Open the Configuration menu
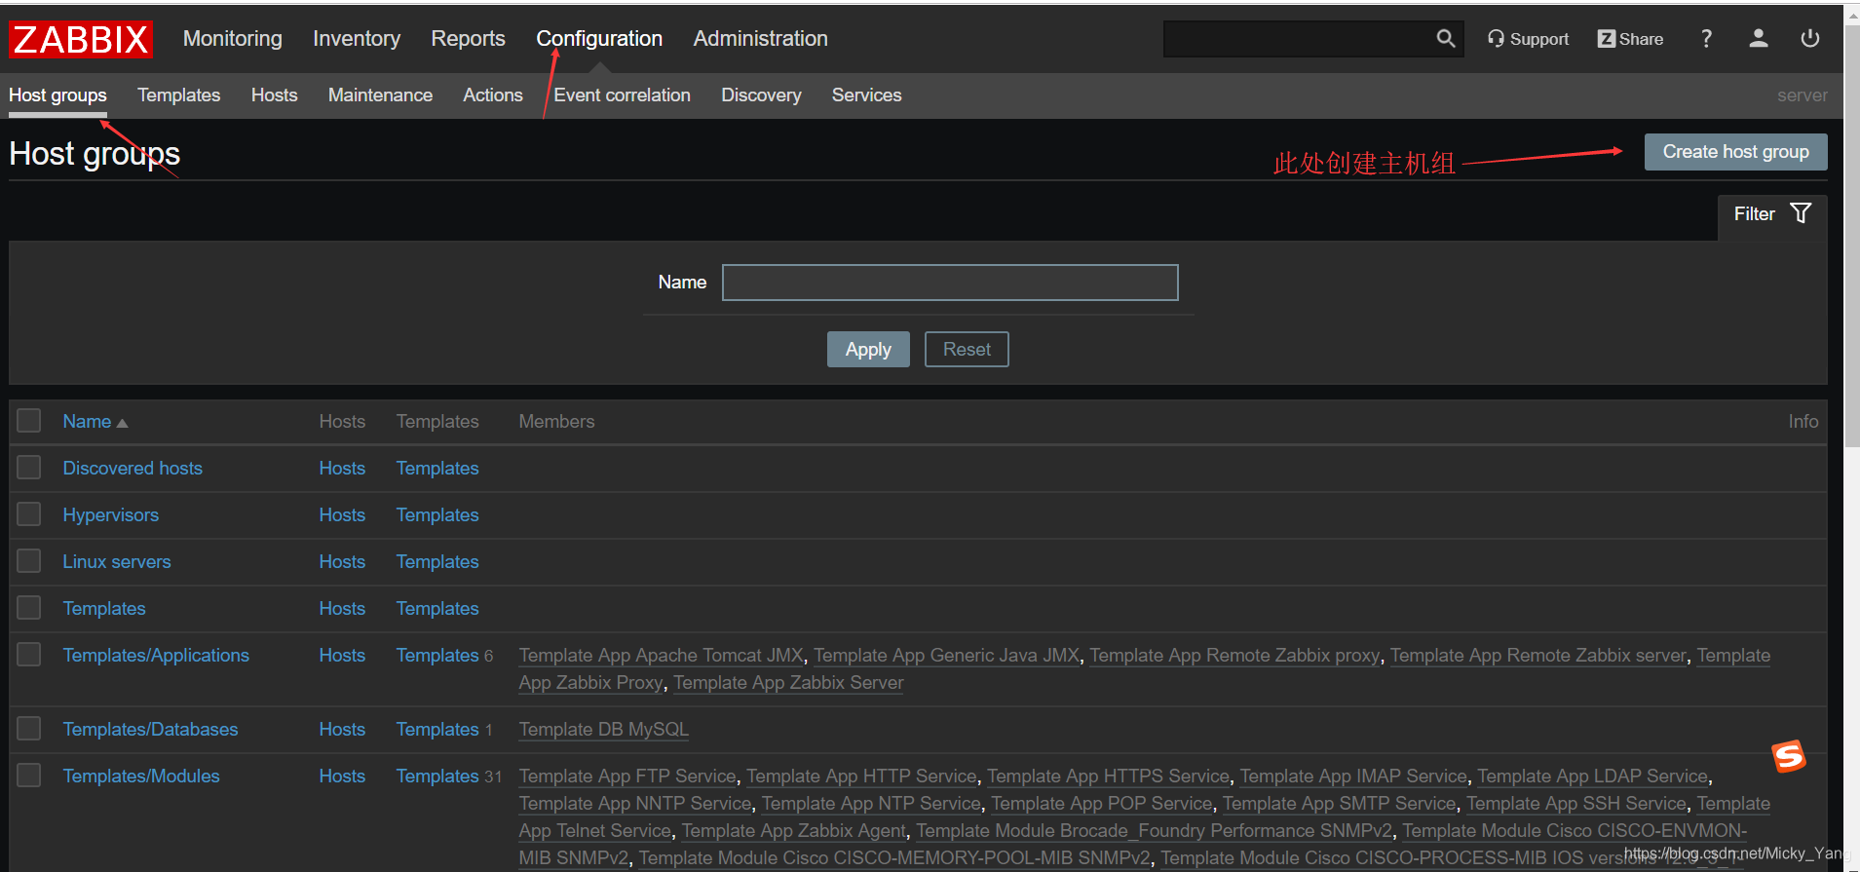1860x872 pixels. click(599, 39)
